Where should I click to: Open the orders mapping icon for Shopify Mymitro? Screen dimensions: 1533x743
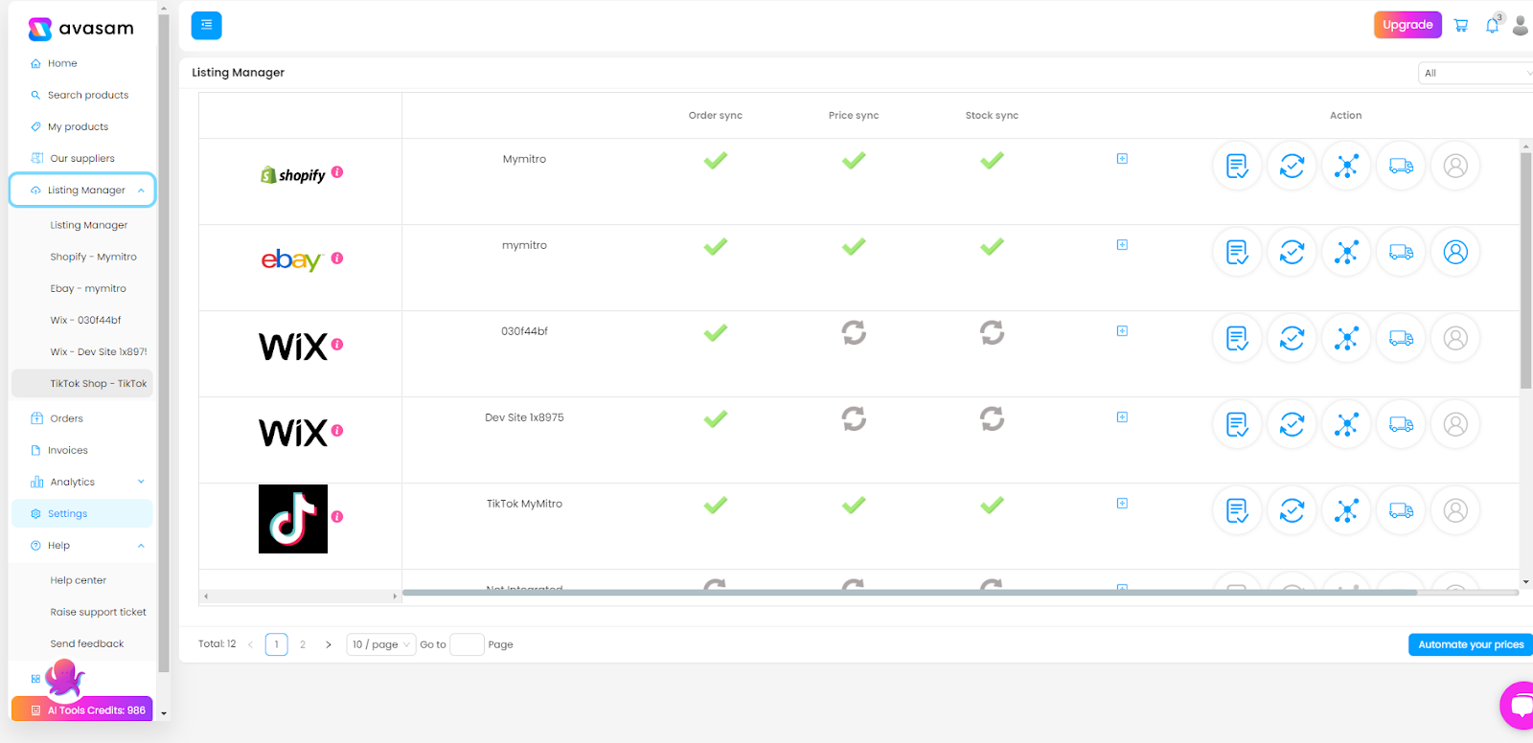click(1237, 166)
